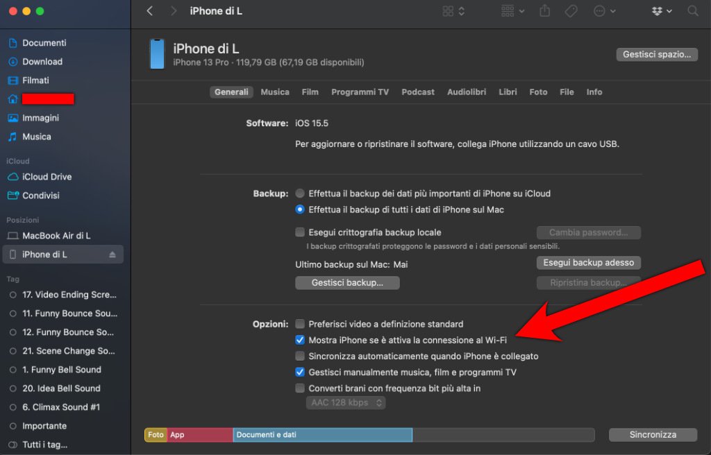The width and height of the screenshot is (711, 455).
Task: Open the Audiolibri tab
Action: click(x=467, y=92)
